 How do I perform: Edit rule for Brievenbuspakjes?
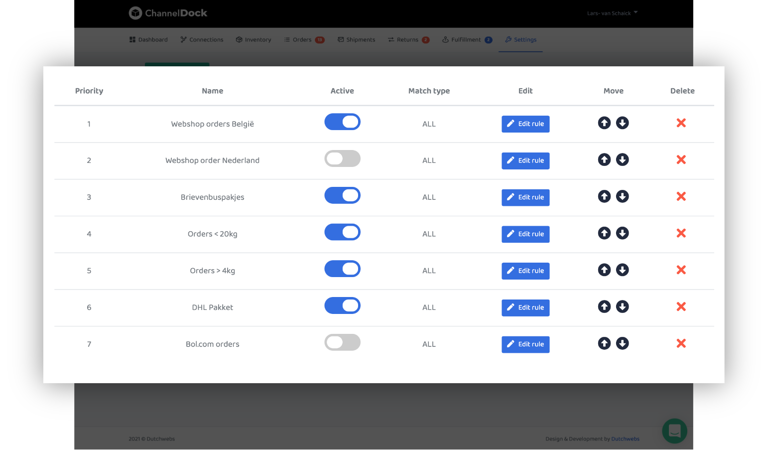525,197
